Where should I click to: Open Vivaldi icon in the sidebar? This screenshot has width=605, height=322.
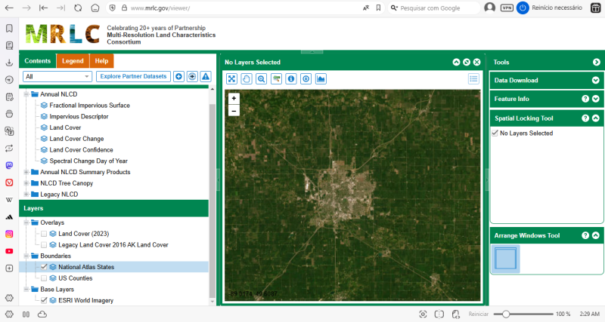[x=9, y=182]
